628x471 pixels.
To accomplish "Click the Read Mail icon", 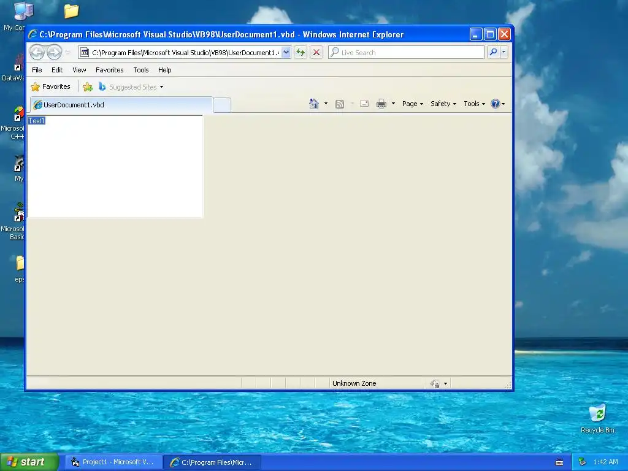I will coord(364,104).
